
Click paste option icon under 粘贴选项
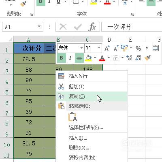72,117
